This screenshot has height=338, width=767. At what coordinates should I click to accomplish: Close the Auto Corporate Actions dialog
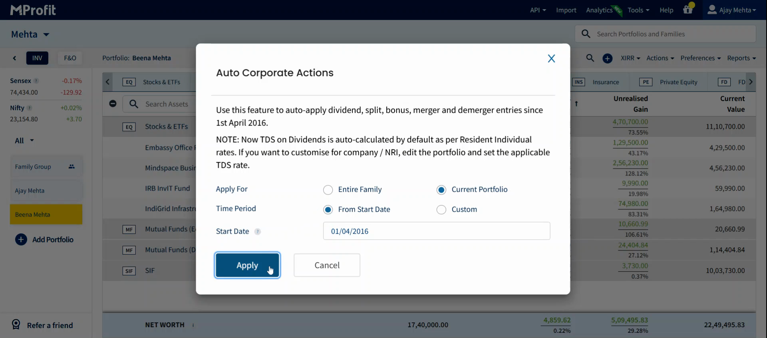[551, 59]
